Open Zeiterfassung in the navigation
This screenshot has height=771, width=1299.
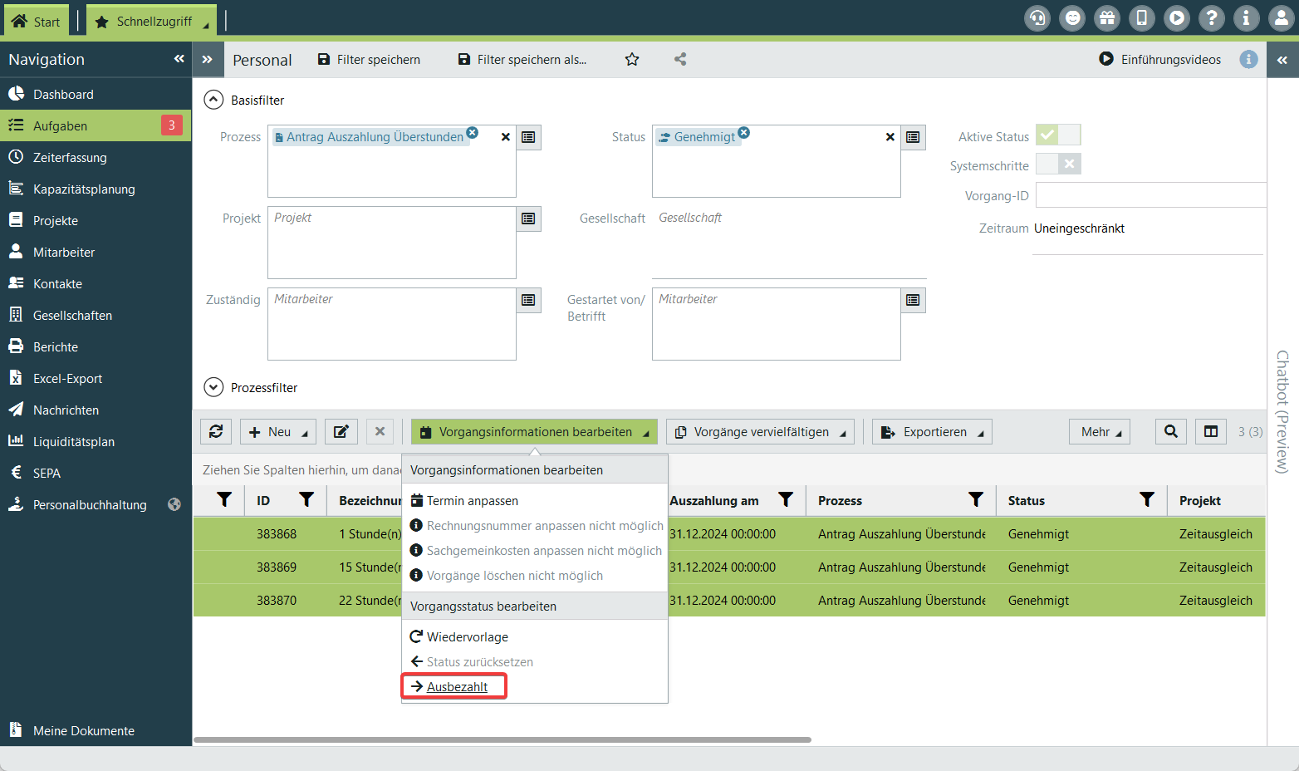click(70, 157)
